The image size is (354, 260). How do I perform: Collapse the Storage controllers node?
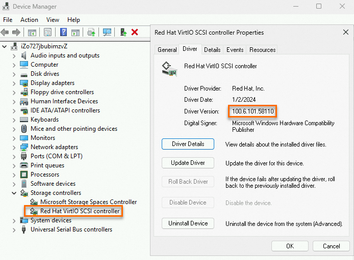point(14,193)
